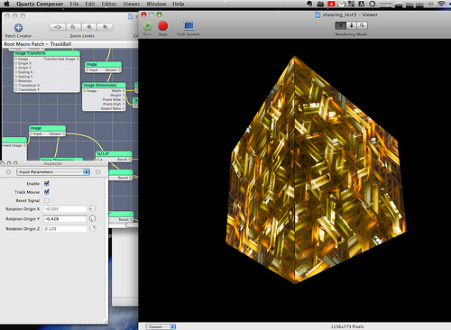Open the Viewer menu
451x330 pixels.
click(132, 4)
